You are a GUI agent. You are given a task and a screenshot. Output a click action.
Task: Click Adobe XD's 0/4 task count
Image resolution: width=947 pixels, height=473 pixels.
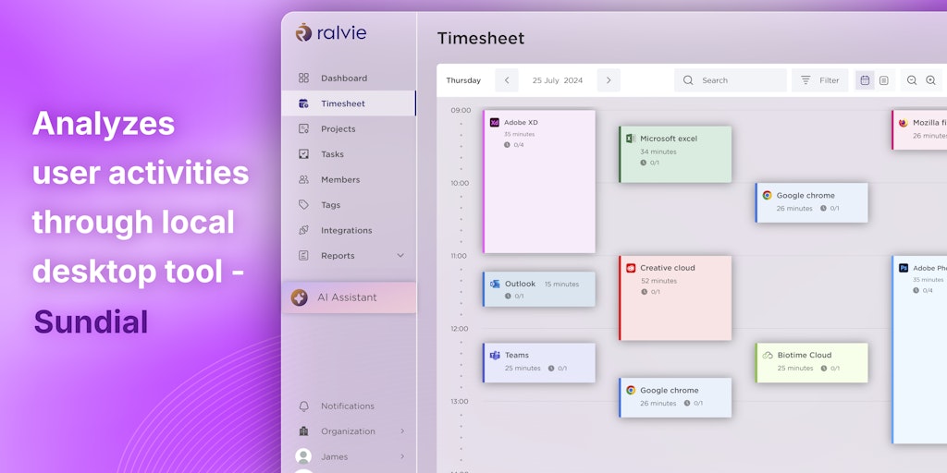point(514,145)
